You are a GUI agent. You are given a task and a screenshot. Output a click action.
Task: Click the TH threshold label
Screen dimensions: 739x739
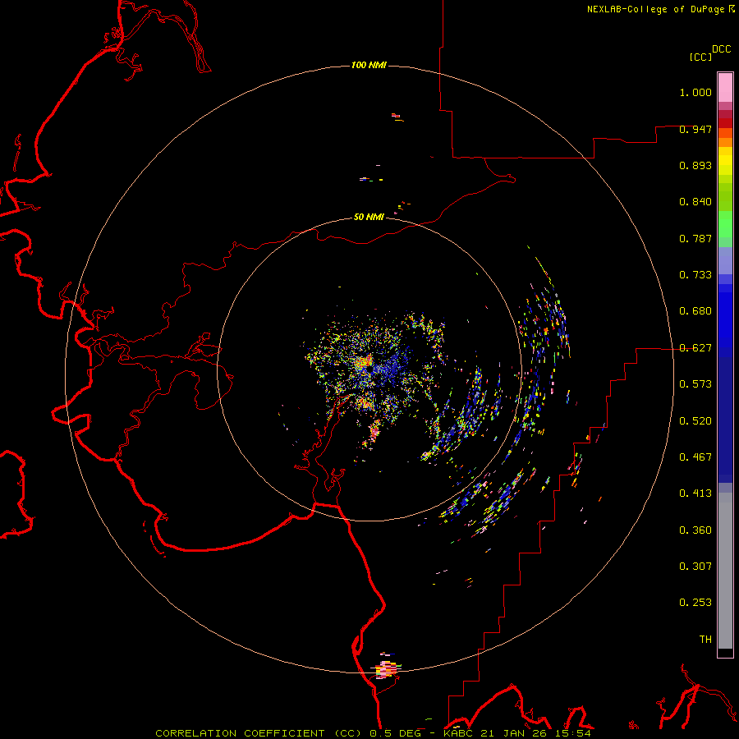[705, 640]
